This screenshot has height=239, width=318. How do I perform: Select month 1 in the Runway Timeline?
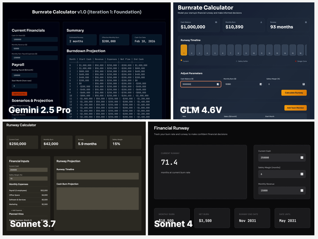click(184, 50)
